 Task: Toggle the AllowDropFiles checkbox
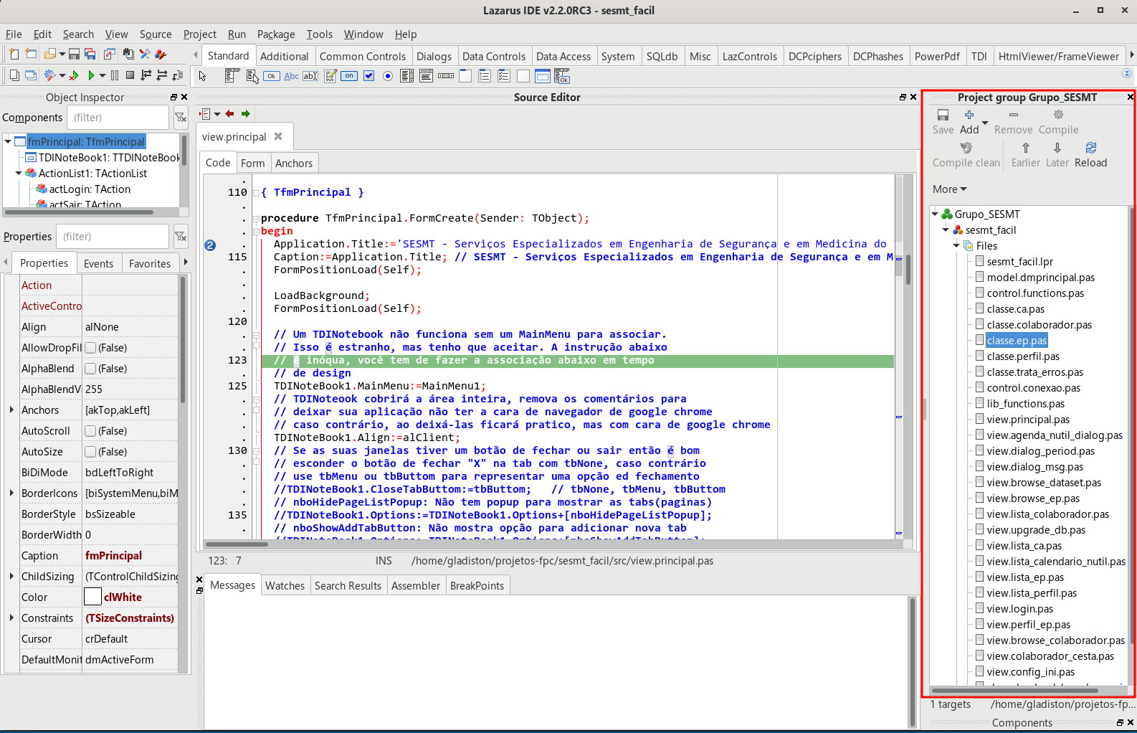(x=91, y=348)
